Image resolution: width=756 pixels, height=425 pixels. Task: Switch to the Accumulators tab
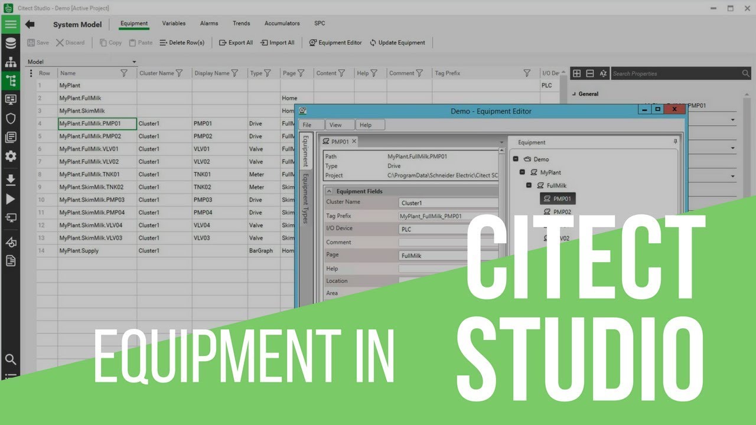[282, 24]
